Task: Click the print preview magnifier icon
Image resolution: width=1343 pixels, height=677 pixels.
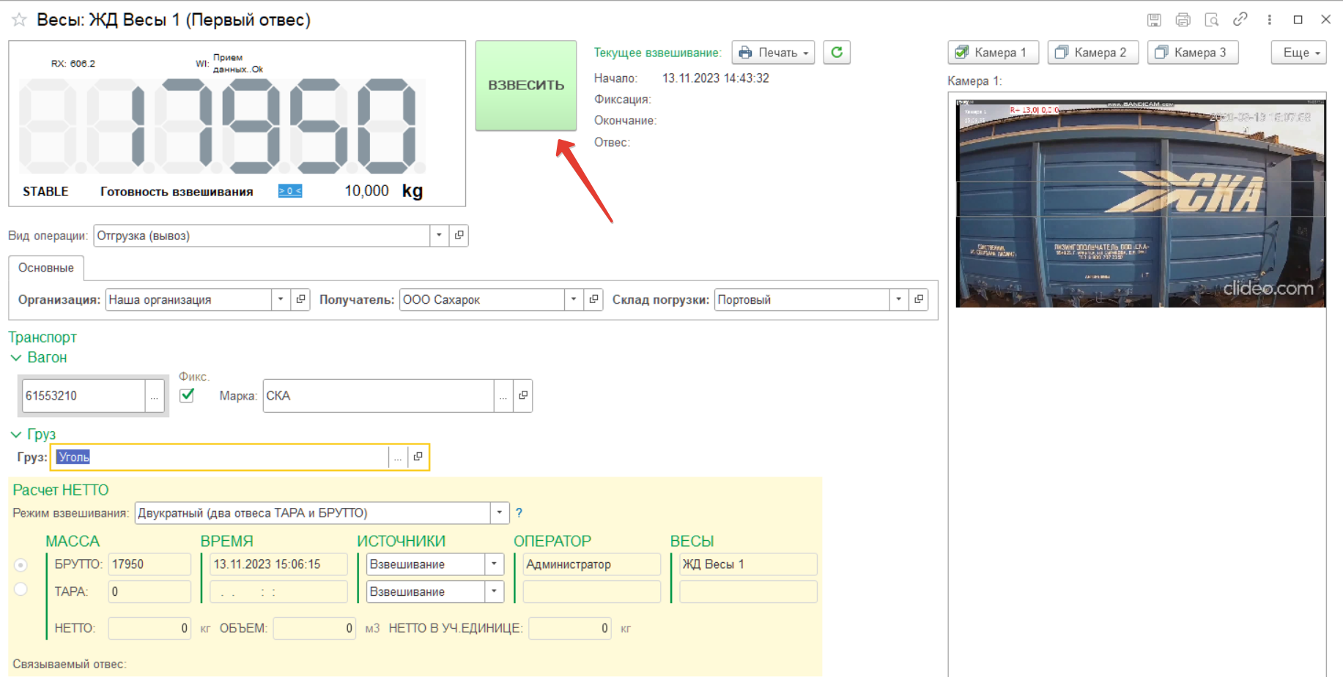Action: pyautogui.click(x=1211, y=20)
